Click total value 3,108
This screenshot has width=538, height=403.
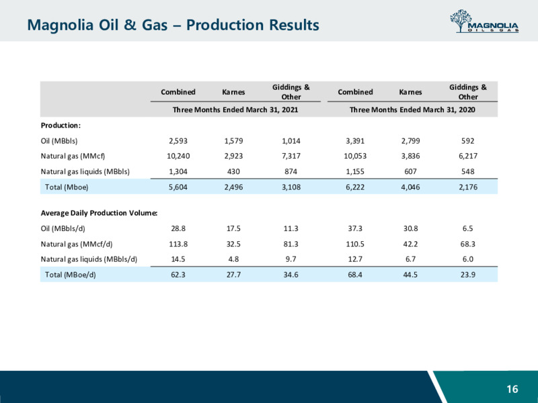point(291,187)
